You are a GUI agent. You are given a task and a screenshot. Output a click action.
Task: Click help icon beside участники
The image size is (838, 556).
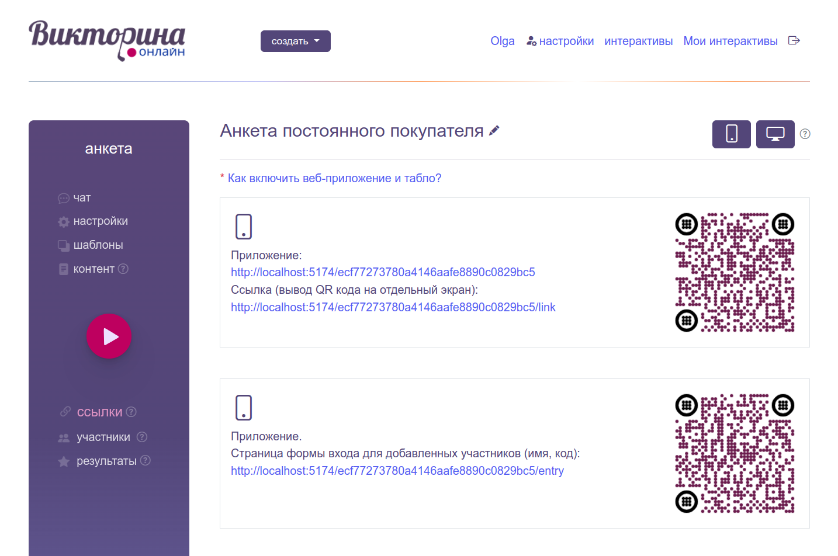[x=142, y=437]
